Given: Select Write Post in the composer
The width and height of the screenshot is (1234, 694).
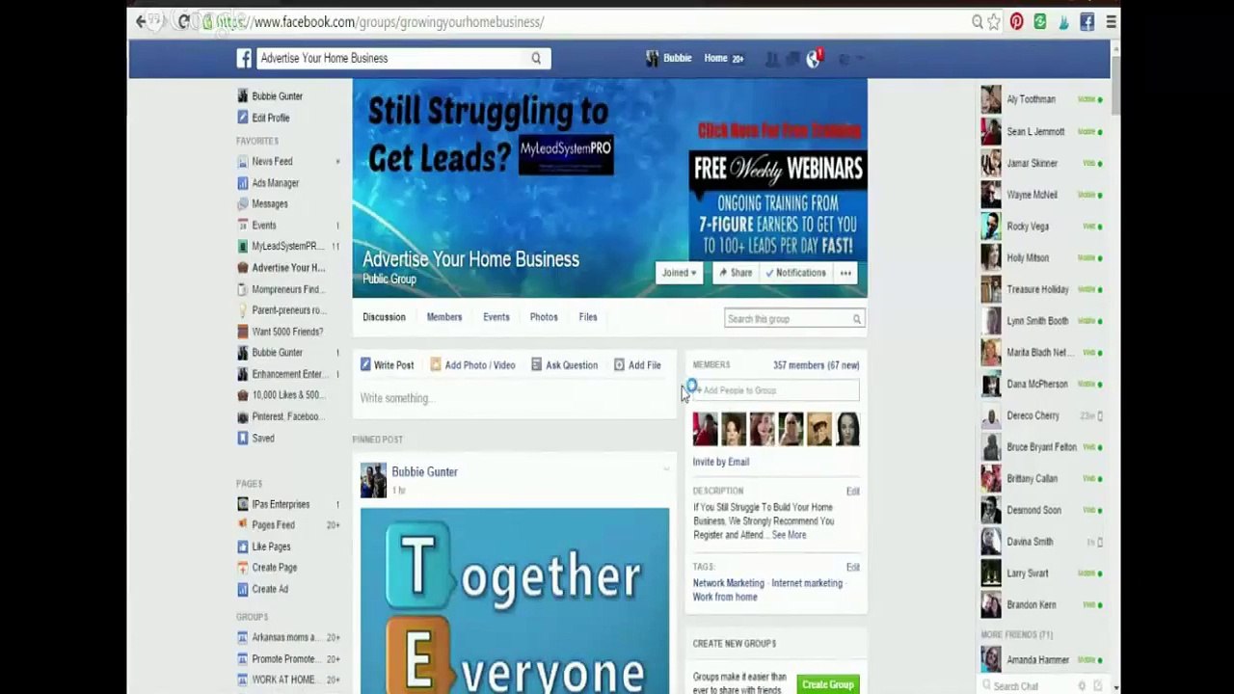Looking at the screenshot, I should pyautogui.click(x=387, y=365).
